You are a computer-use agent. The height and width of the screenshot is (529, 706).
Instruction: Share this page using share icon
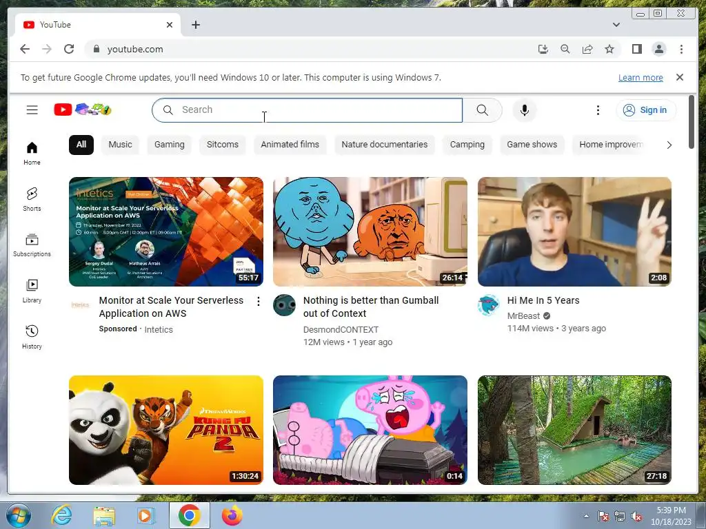(x=587, y=49)
